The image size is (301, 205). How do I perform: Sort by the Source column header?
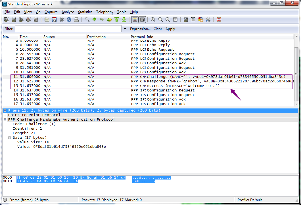[64, 37]
